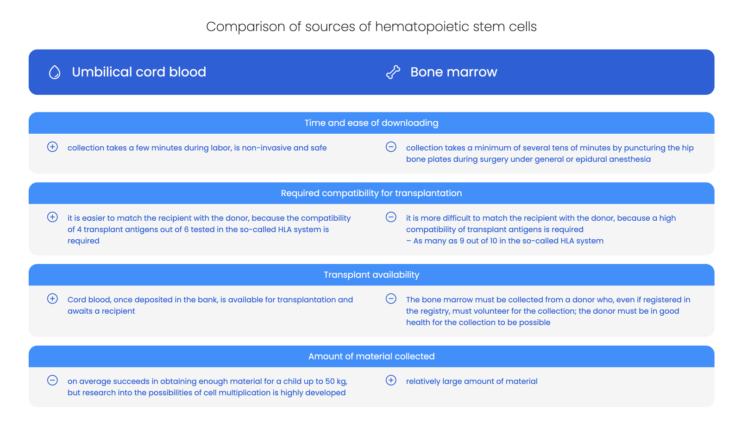Viewport: 741px width, 435px height.
Task: Click the Umbilical cord blood column heading
Action: click(139, 72)
